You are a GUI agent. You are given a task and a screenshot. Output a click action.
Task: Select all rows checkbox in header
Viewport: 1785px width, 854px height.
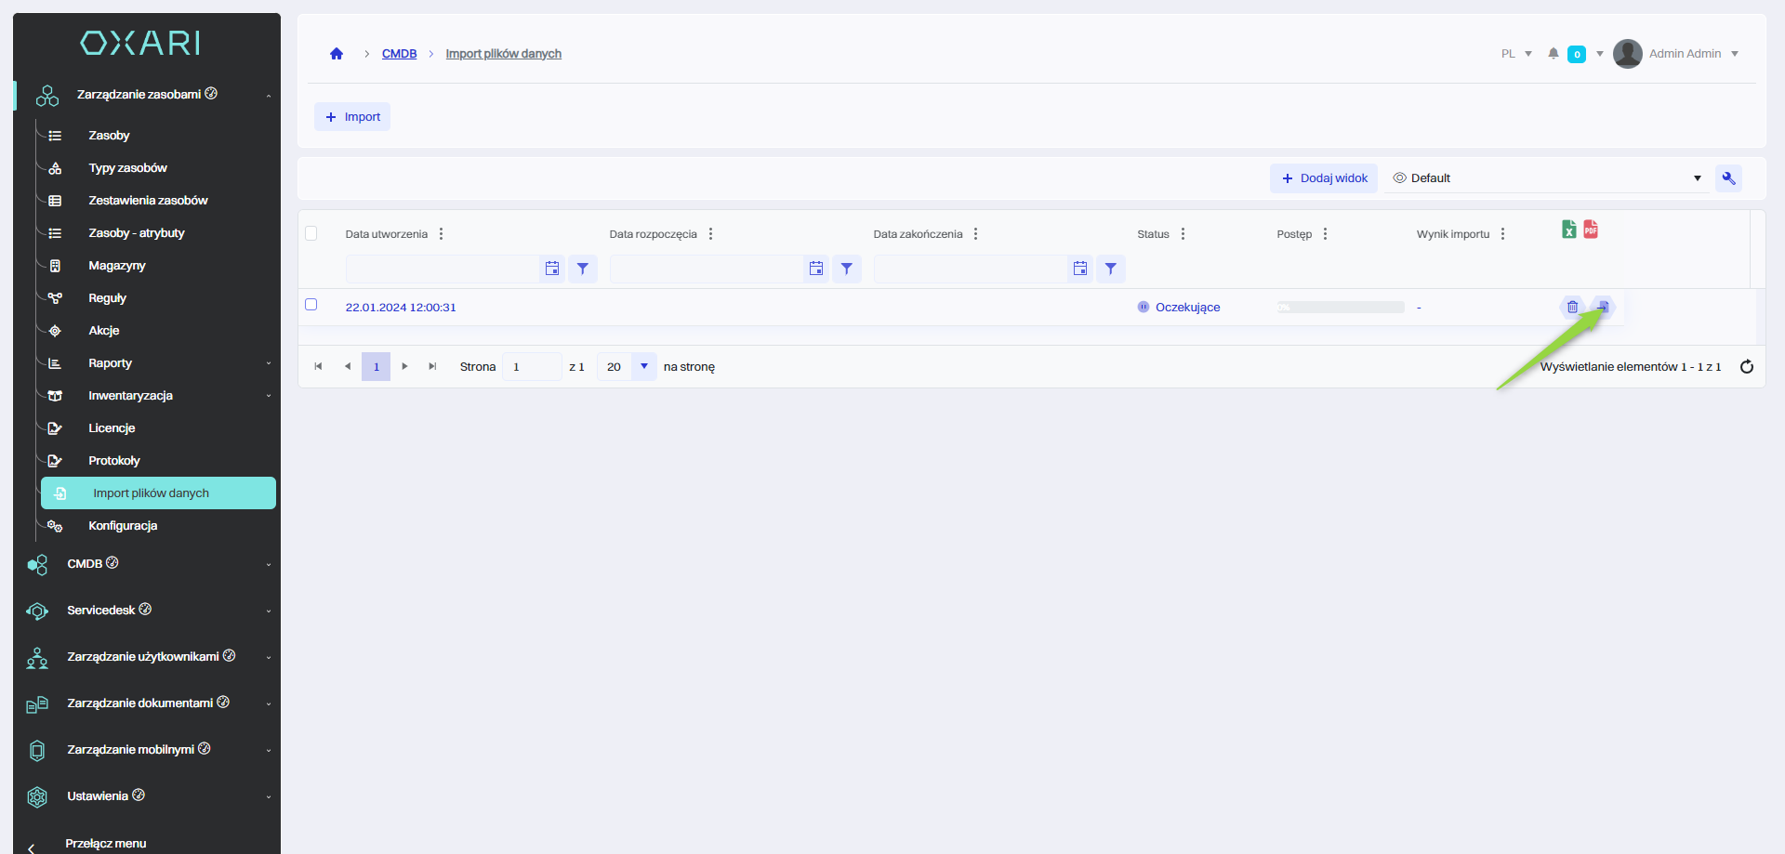311,233
